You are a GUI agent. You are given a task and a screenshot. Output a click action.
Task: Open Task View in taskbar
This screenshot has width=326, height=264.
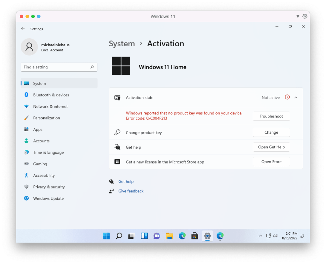131,236
